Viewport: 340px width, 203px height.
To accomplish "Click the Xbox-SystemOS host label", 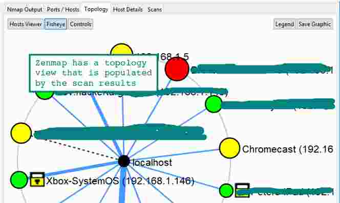I will click(x=120, y=181).
